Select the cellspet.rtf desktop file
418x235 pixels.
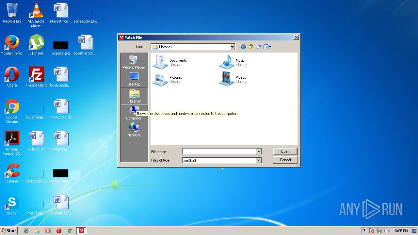tap(36, 141)
